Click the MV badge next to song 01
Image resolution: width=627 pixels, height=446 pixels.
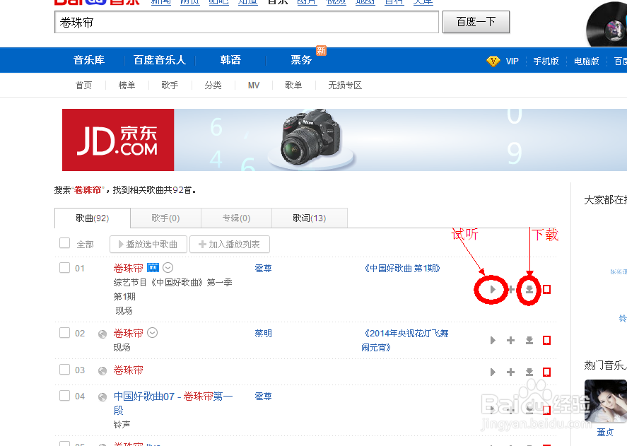tap(153, 268)
